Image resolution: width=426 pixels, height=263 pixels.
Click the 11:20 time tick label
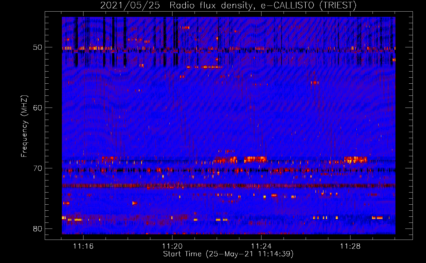point(172,246)
